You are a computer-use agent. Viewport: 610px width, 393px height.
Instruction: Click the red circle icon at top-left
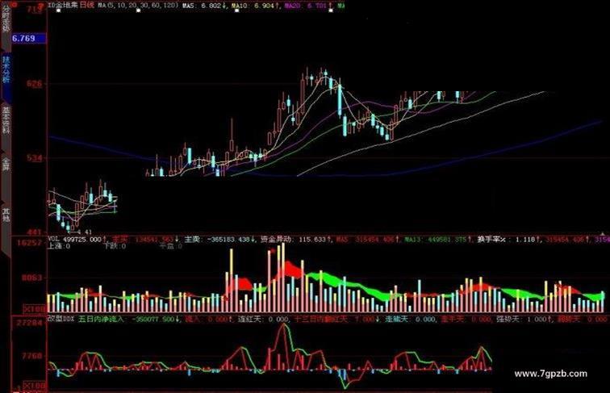pos(15,5)
